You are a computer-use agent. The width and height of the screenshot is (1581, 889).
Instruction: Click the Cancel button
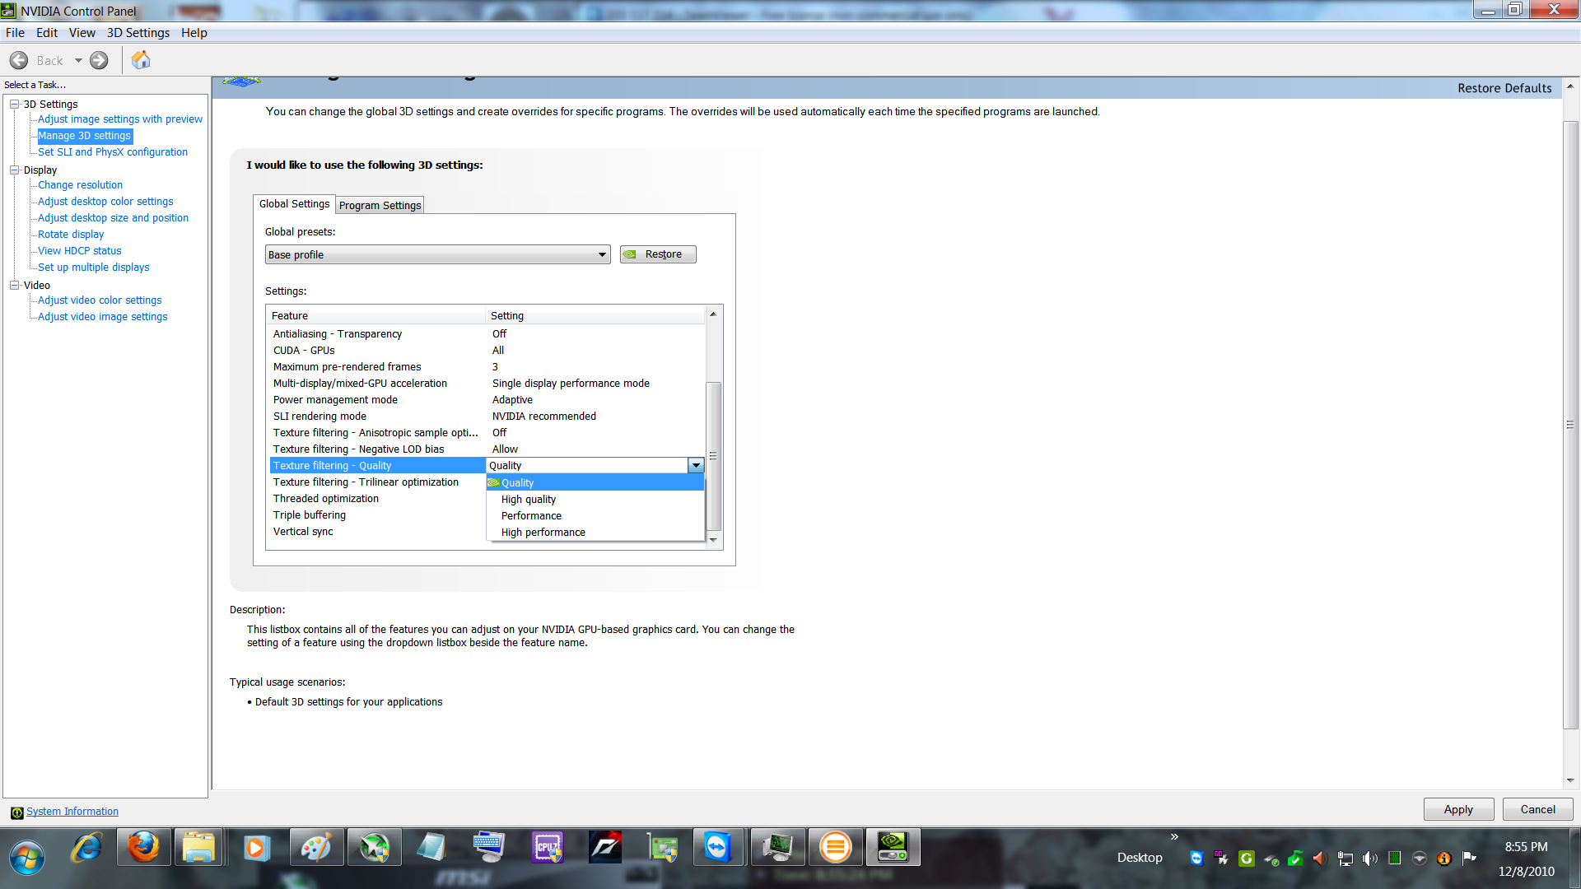click(x=1537, y=810)
